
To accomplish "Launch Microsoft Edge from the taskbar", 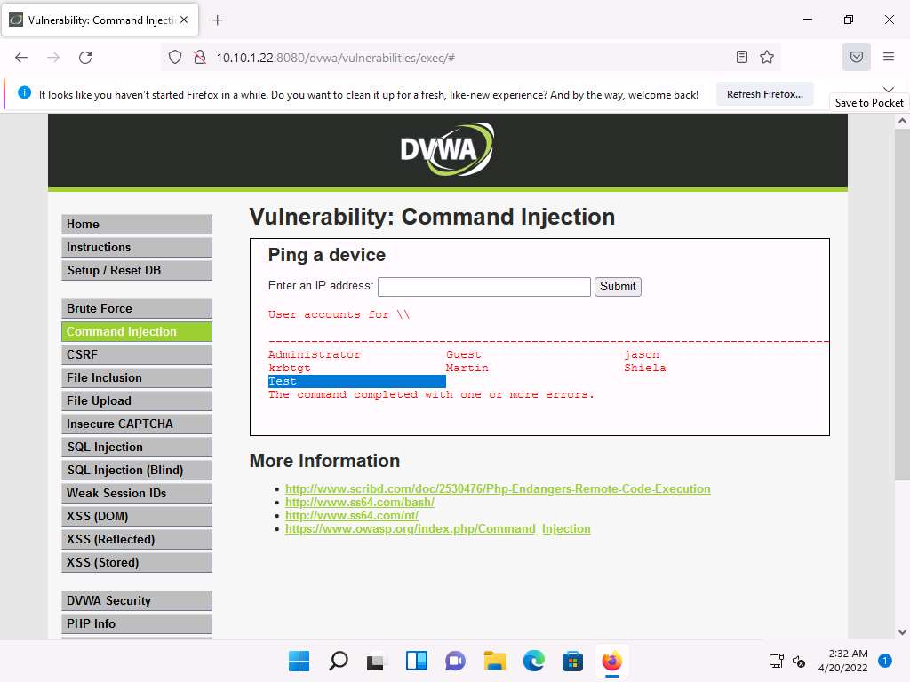I will click(x=533, y=661).
